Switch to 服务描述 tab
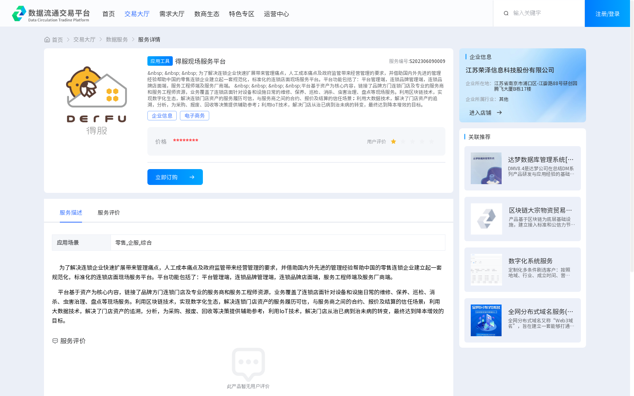 click(x=71, y=213)
